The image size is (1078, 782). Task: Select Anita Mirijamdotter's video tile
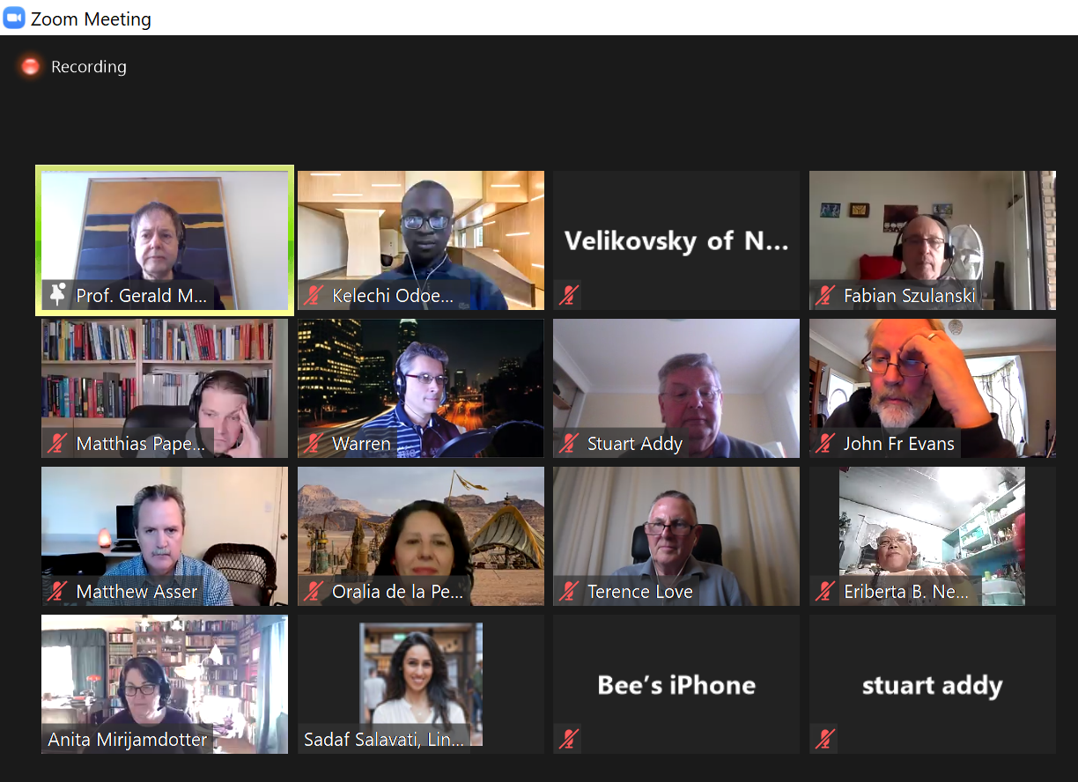pos(165,684)
